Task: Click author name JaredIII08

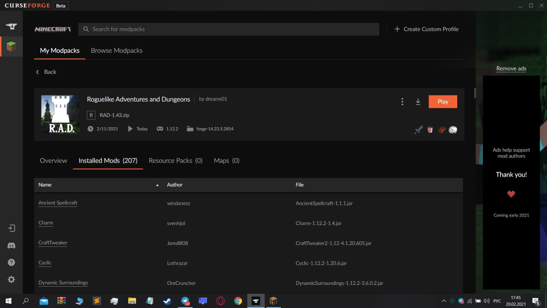Action: coord(178,243)
